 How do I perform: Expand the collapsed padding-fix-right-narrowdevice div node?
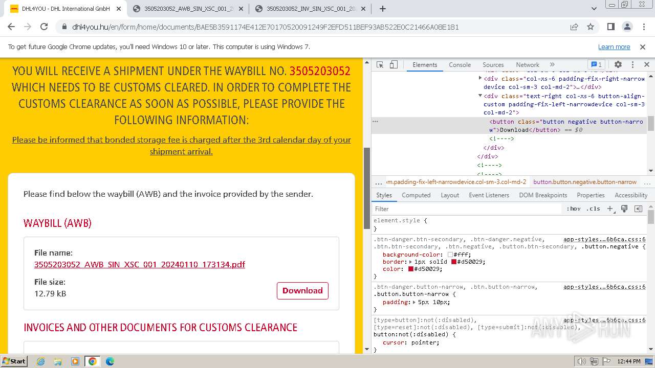coord(480,78)
